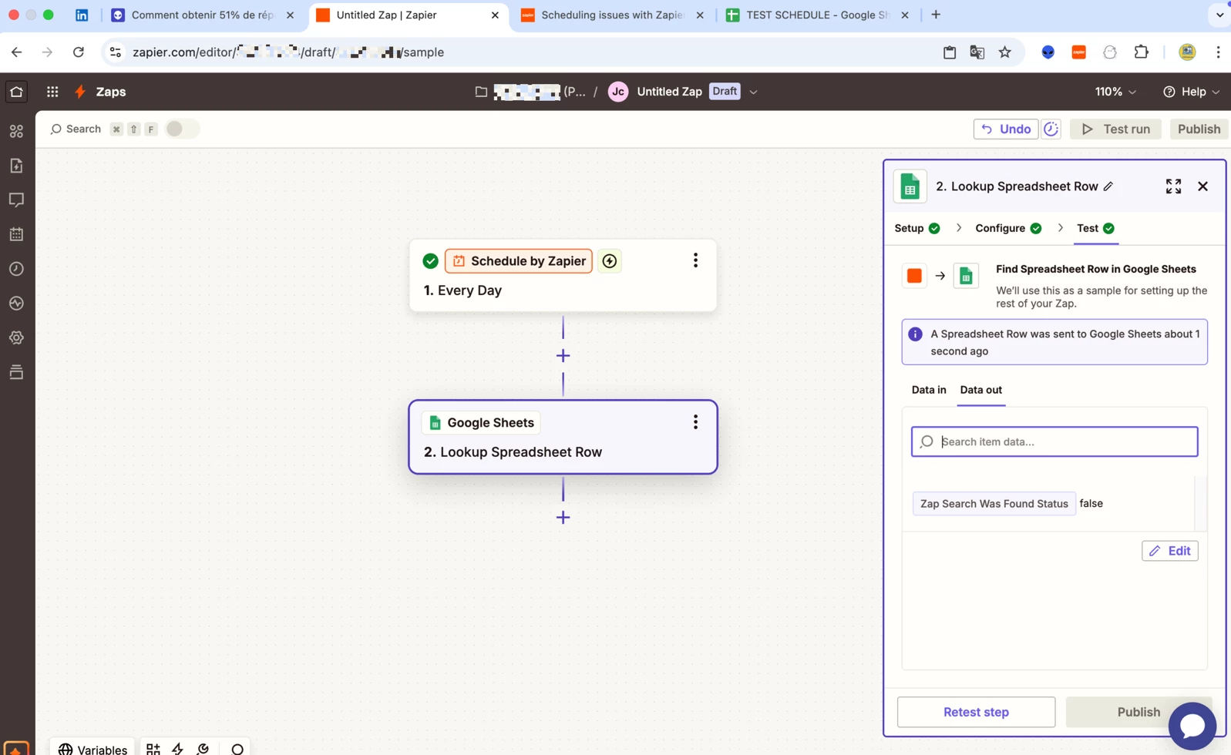Viewport: 1231px width, 755px height.
Task: Open the activity pulse icon in sidebar
Action: point(16,304)
